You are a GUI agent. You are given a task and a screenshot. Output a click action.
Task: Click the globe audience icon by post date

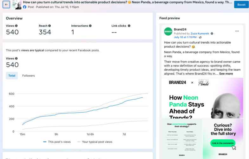coord(200,37)
